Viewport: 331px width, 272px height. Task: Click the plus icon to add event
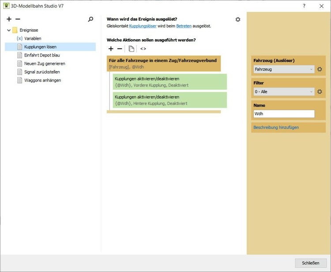pyautogui.click(x=9, y=19)
